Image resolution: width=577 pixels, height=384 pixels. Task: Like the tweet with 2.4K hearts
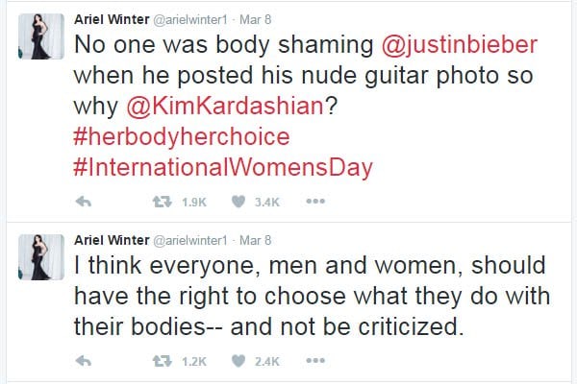(238, 361)
